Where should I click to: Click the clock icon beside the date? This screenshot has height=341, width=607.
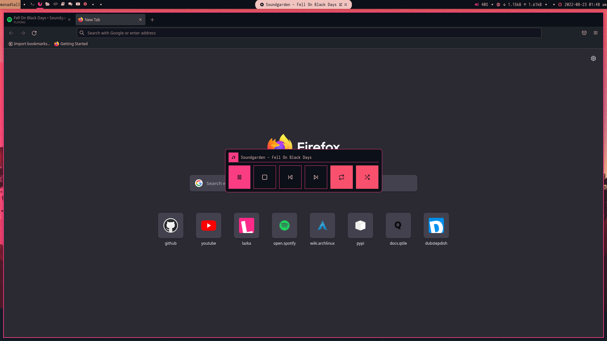[560, 4]
